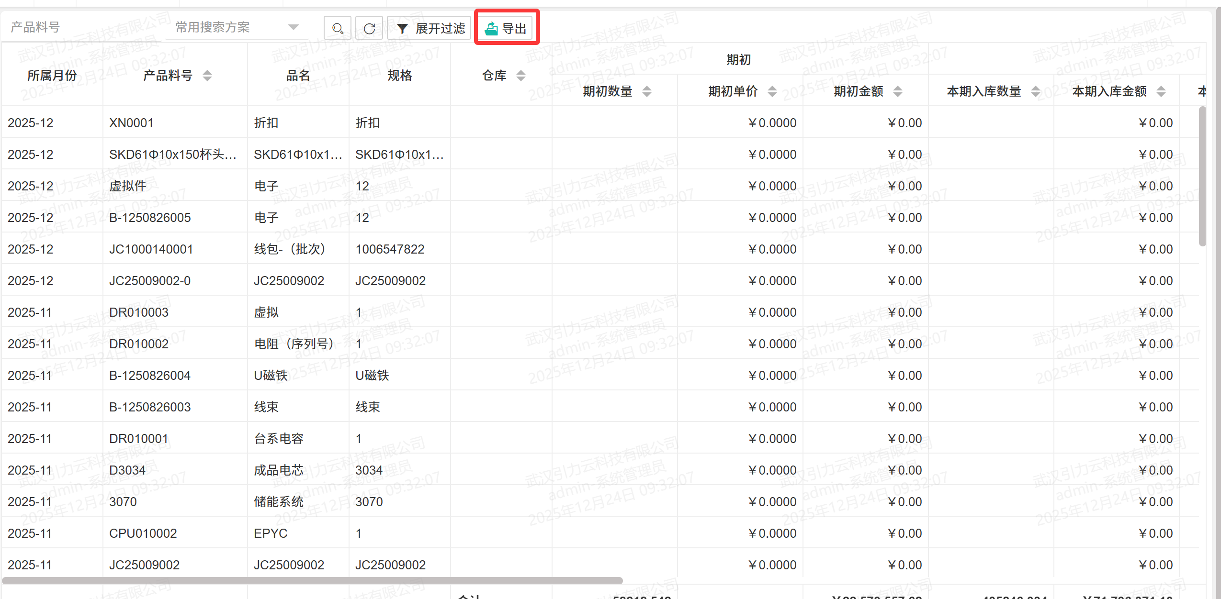Viewport: 1221px width, 599px height.
Task: Sort by 期初单价 column arrows
Action: coord(772,91)
